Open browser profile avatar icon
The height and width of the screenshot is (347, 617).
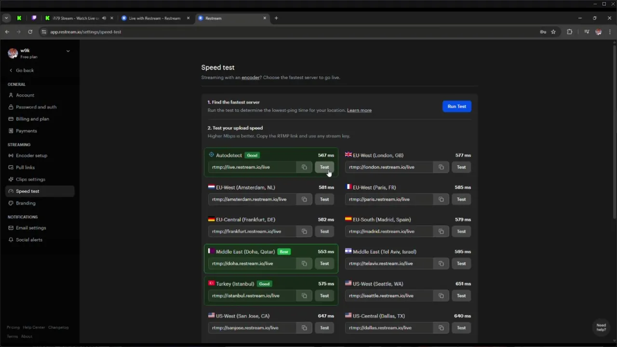(599, 32)
